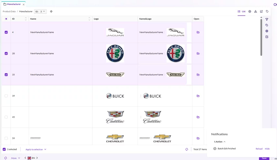This screenshot has height=160, width=277.
Task: Open the record with ID 4
Action: pos(198,32)
